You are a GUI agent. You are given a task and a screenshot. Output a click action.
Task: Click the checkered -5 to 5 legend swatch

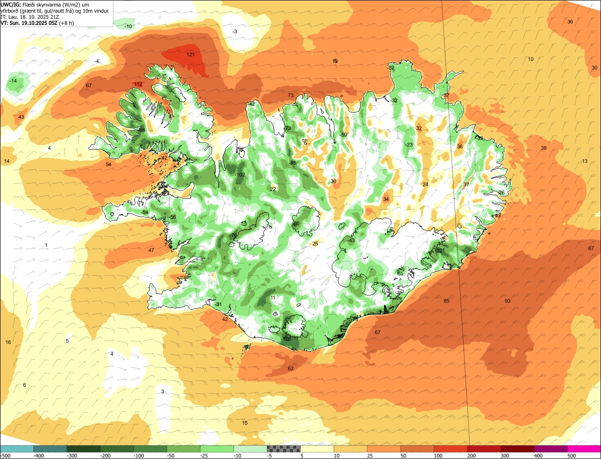(284, 449)
